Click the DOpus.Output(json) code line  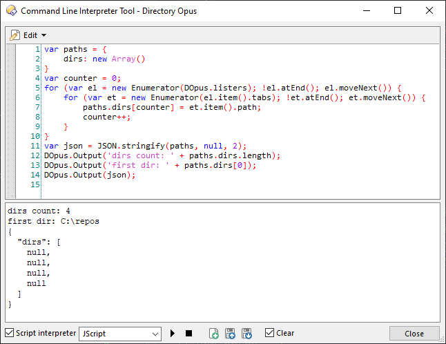90,175
